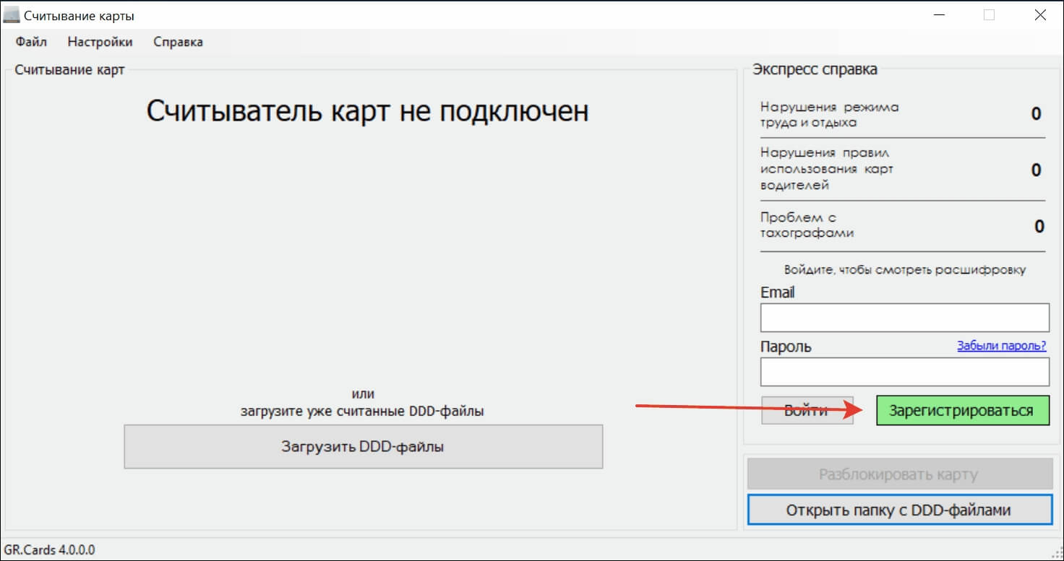The width and height of the screenshot is (1064, 561).
Task: Click inside the Email input field
Action: pyautogui.click(x=904, y=317)
